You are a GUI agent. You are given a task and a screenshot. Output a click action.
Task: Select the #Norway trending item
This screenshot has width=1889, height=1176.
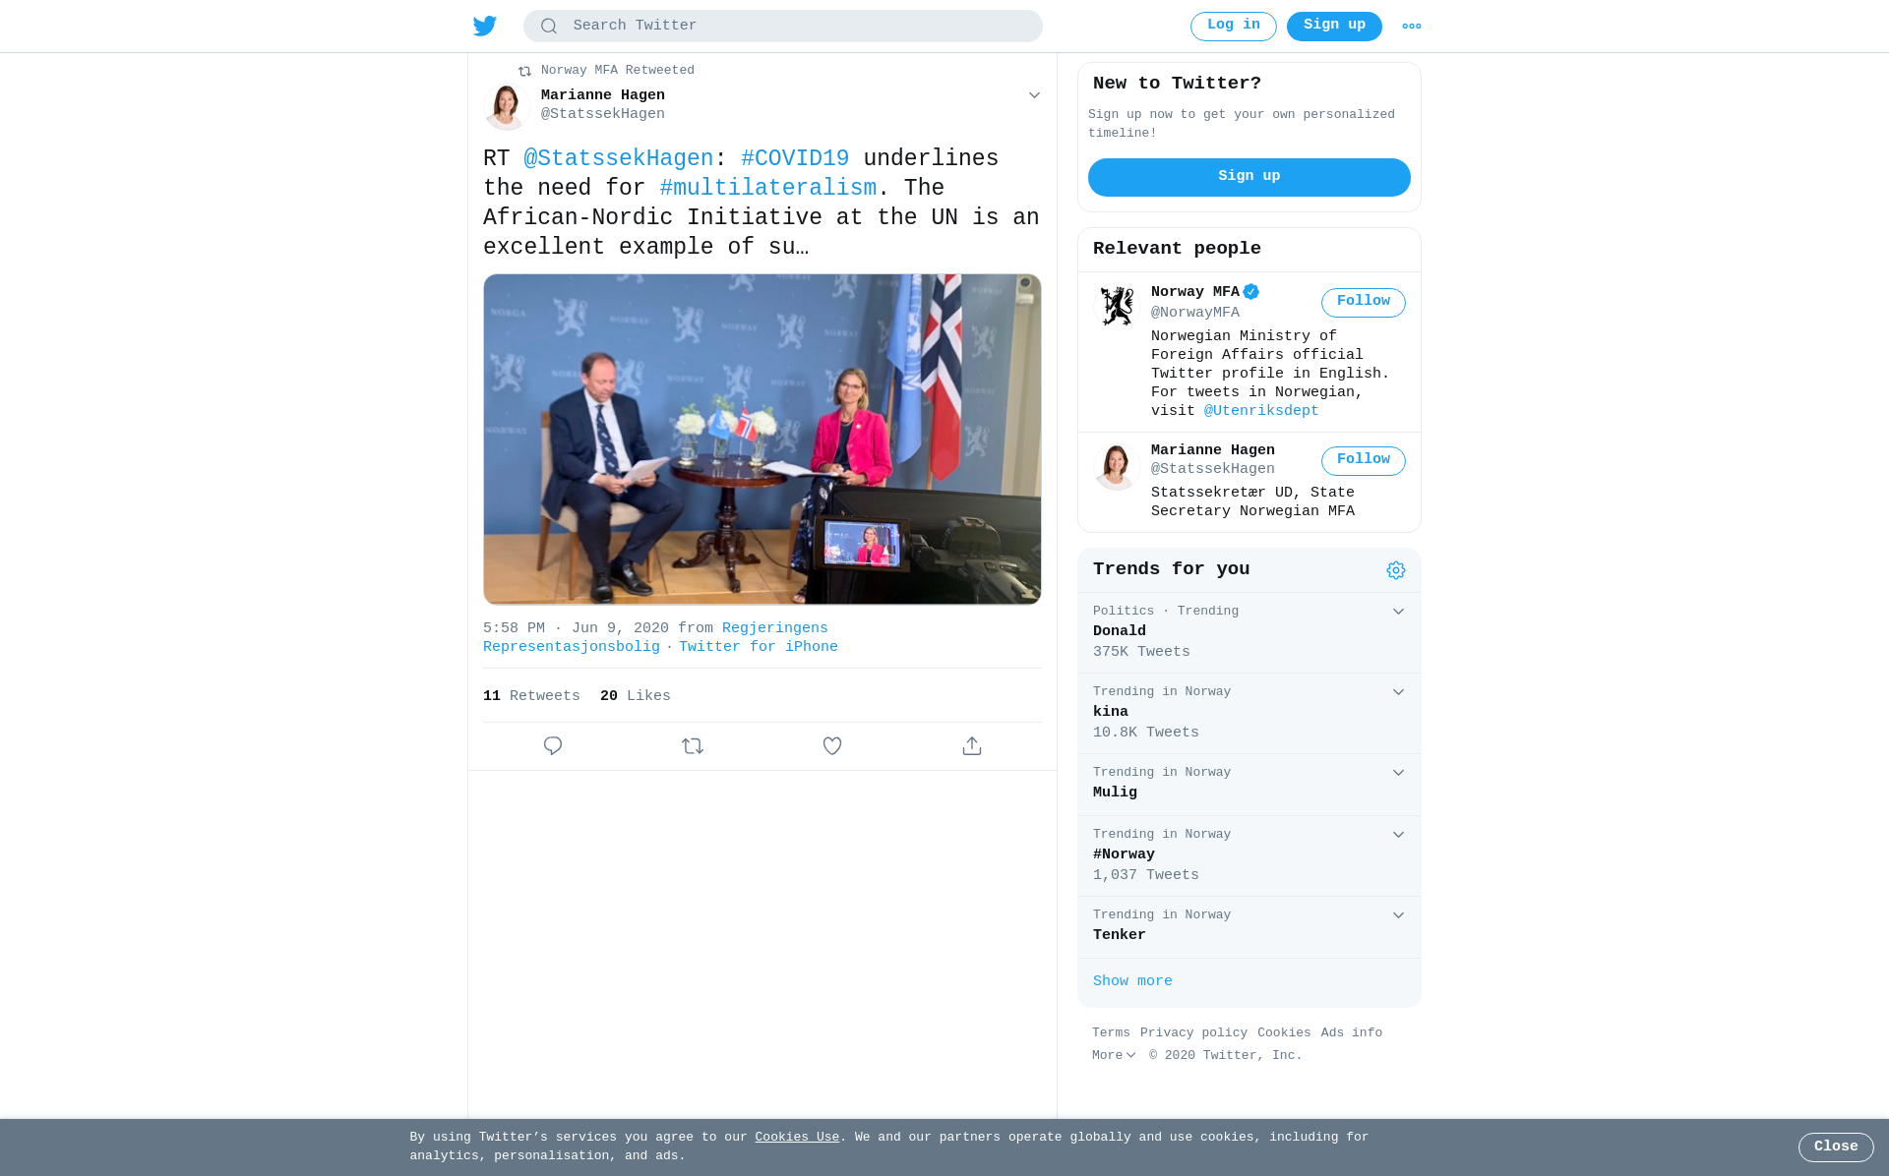[x=1249, y=855]
